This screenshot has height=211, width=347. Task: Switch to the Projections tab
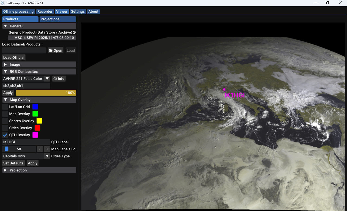pyautogui.click(x=57, y=19)
